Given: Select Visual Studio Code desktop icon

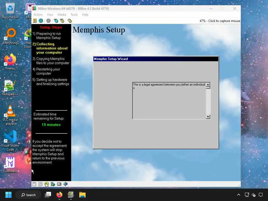Looking at the screenshot, I should pos(10,141).
